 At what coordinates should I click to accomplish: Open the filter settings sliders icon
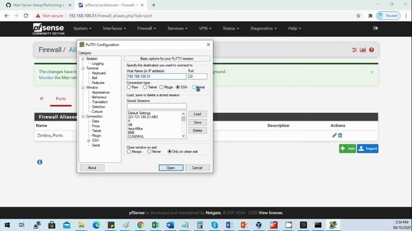pos(355,50)
